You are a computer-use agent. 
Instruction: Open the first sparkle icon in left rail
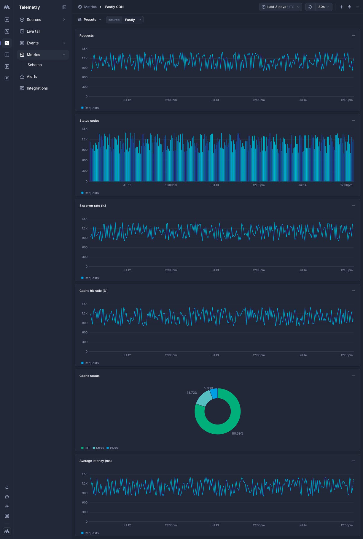point(7,20)
